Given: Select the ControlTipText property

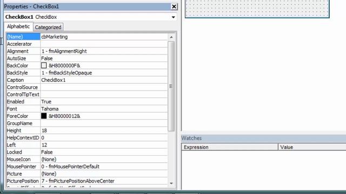Looking at the screenshot, I should (x=23, y=95).
